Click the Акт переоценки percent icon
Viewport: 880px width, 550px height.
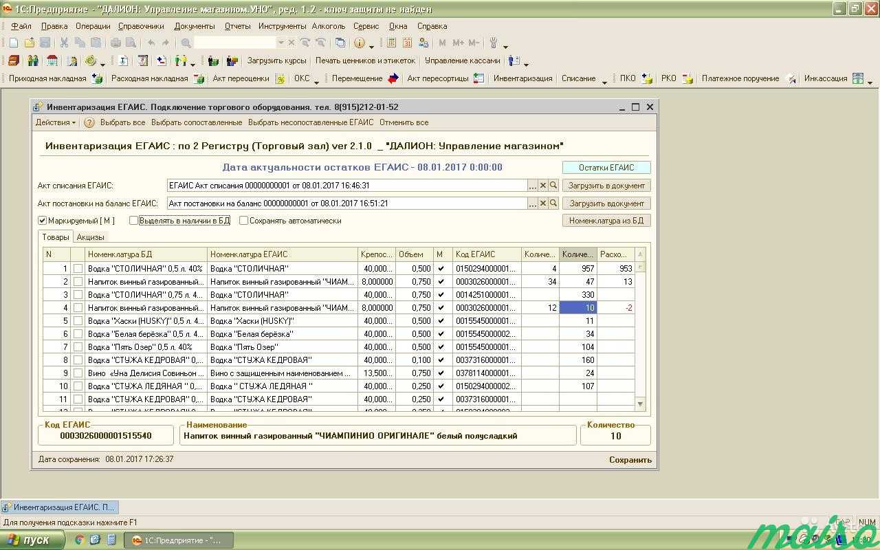coord(280,78)
